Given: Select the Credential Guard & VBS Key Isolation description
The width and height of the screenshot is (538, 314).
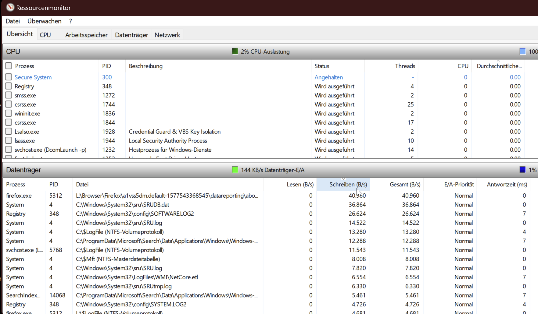Looking at the screenshot, I should point(175,132).
